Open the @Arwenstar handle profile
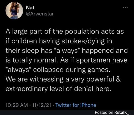This screenshot has height=115, width=134. click(40, 14)
